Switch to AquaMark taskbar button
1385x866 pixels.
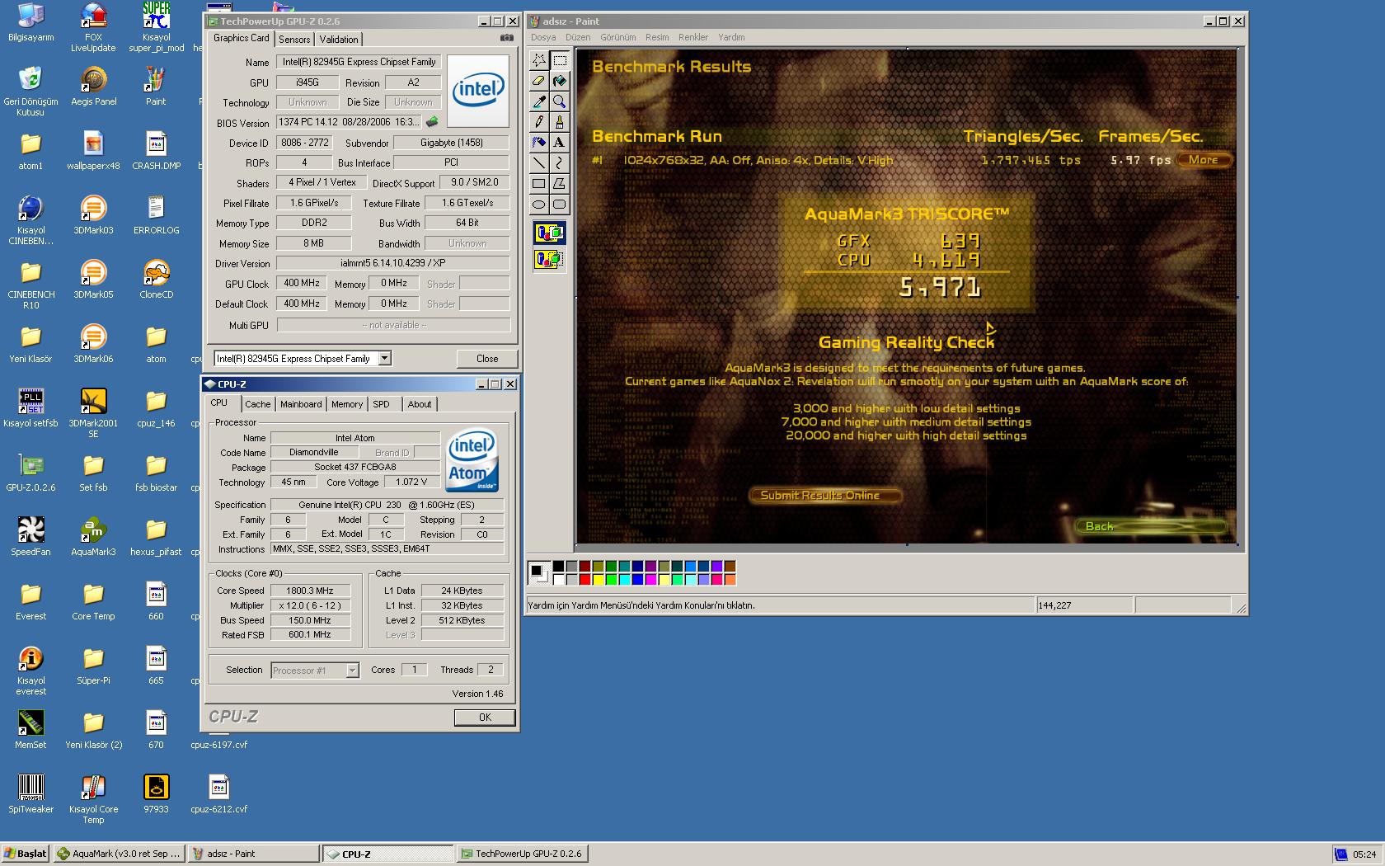119,854
